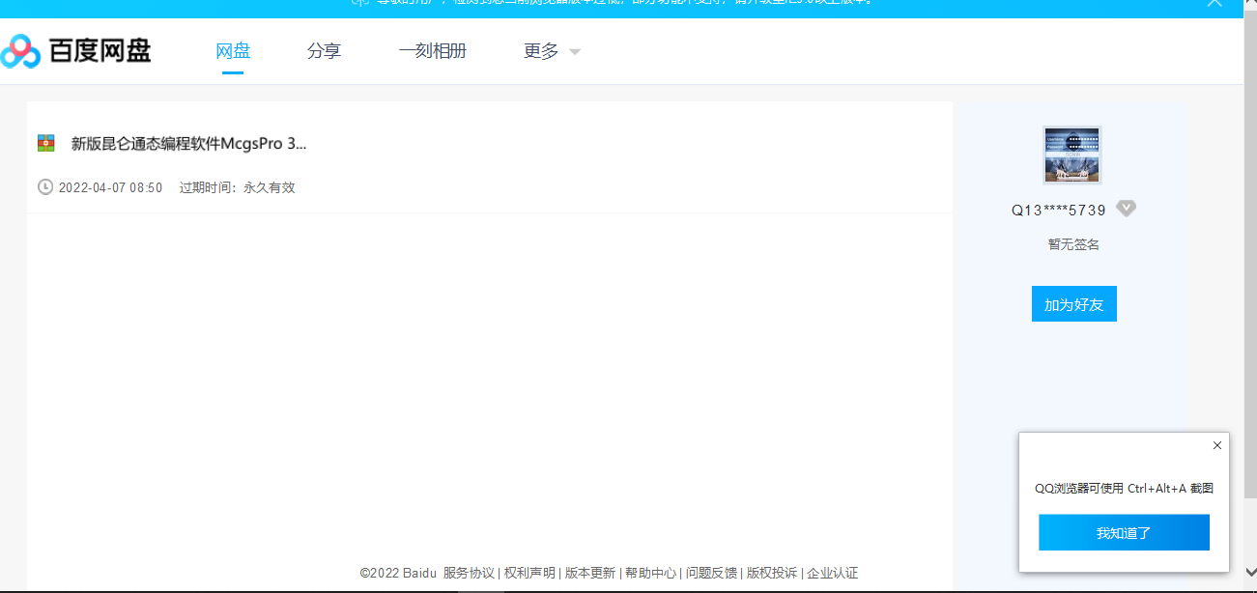Switch to the 网盘 tab

pyautogui.click(x=233, y=52)
